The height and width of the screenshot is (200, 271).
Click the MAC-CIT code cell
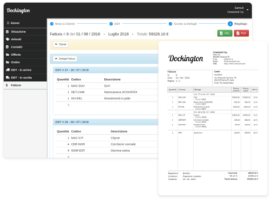tap(77, 138)
